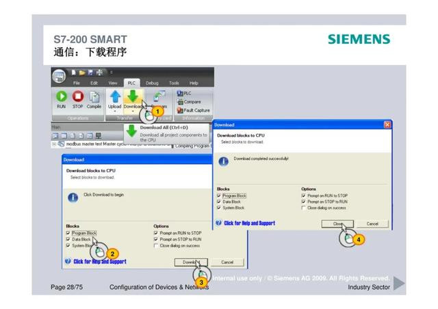Toggle System Block in the left Download dialog
Viewport: 438px width, 309px height.
click(x=68, y=245)
